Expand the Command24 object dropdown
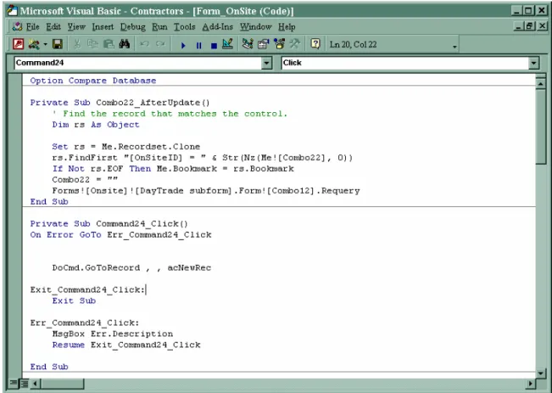This screenshot has height=393, width=552. click(266, 63)
